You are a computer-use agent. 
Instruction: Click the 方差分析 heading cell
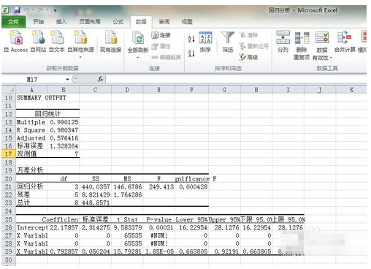(31, 170)
